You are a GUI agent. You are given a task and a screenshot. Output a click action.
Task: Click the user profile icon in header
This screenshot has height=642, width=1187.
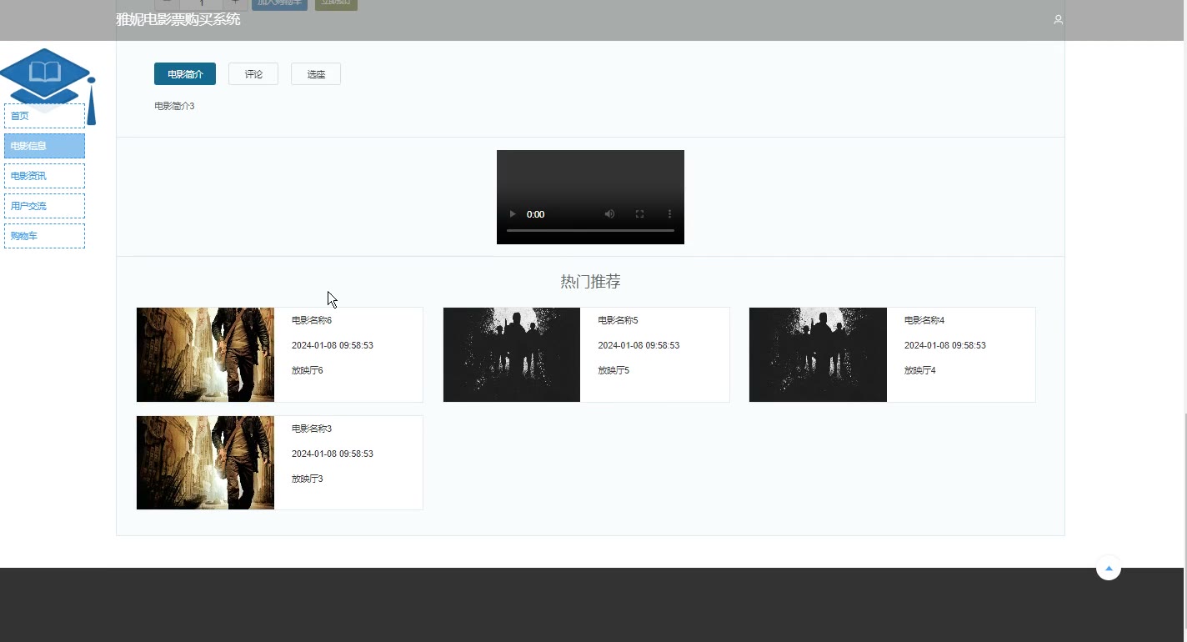click(1058, 19)
